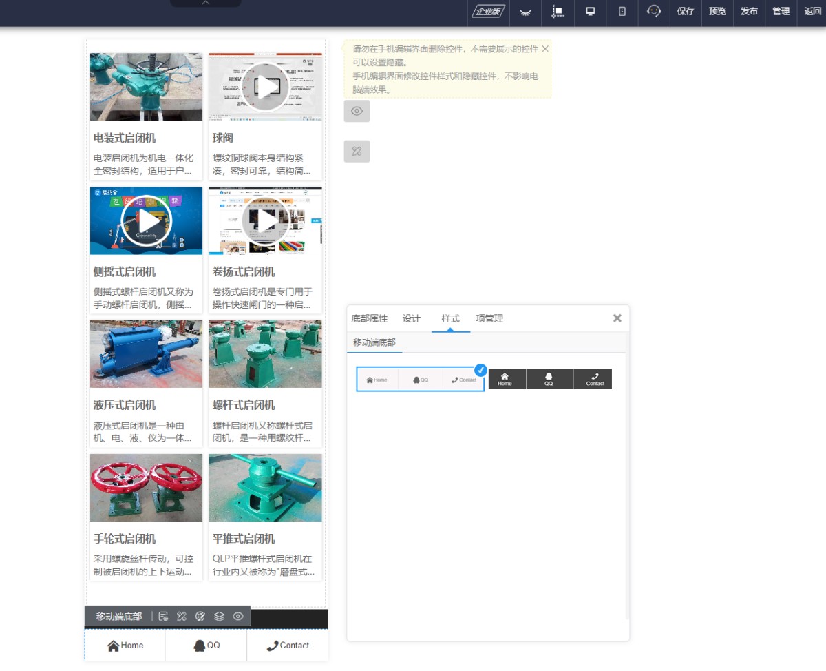Image resolution: width=826 pixels, height=671 pixels.
Task: Switch to the 设计 tab
Action: click(412, 318)
